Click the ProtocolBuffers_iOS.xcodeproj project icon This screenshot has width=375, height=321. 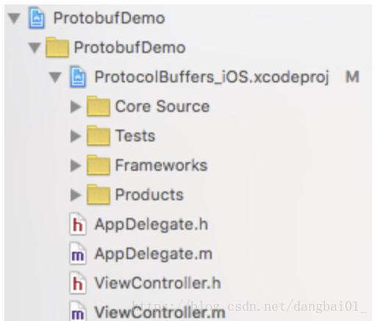[78, 77]
